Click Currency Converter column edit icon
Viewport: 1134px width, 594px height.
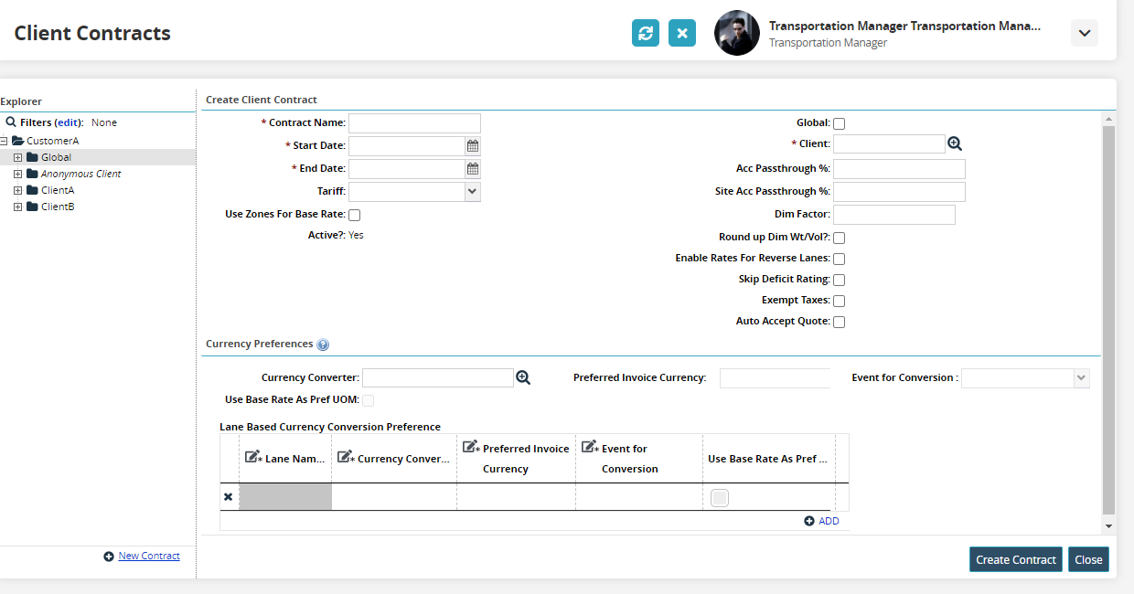[346, 456]
